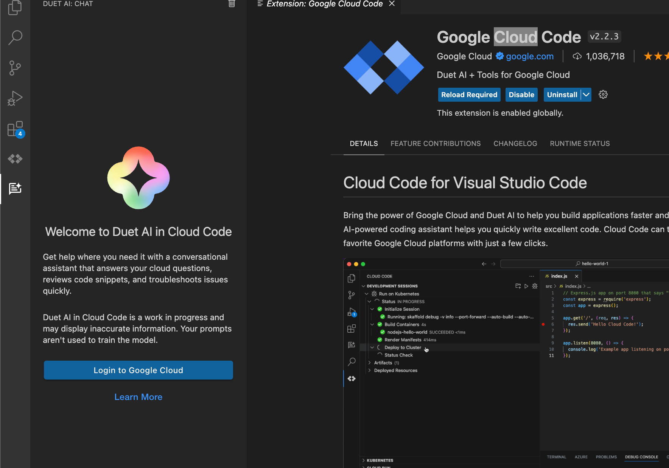
Task: Open the Duet AI chat icon
Action: point(15,189)
